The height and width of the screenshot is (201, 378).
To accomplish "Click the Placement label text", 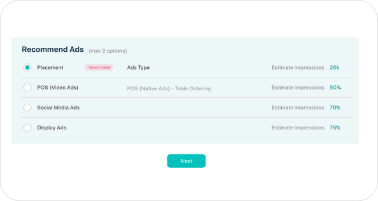I will coord(50,67).
